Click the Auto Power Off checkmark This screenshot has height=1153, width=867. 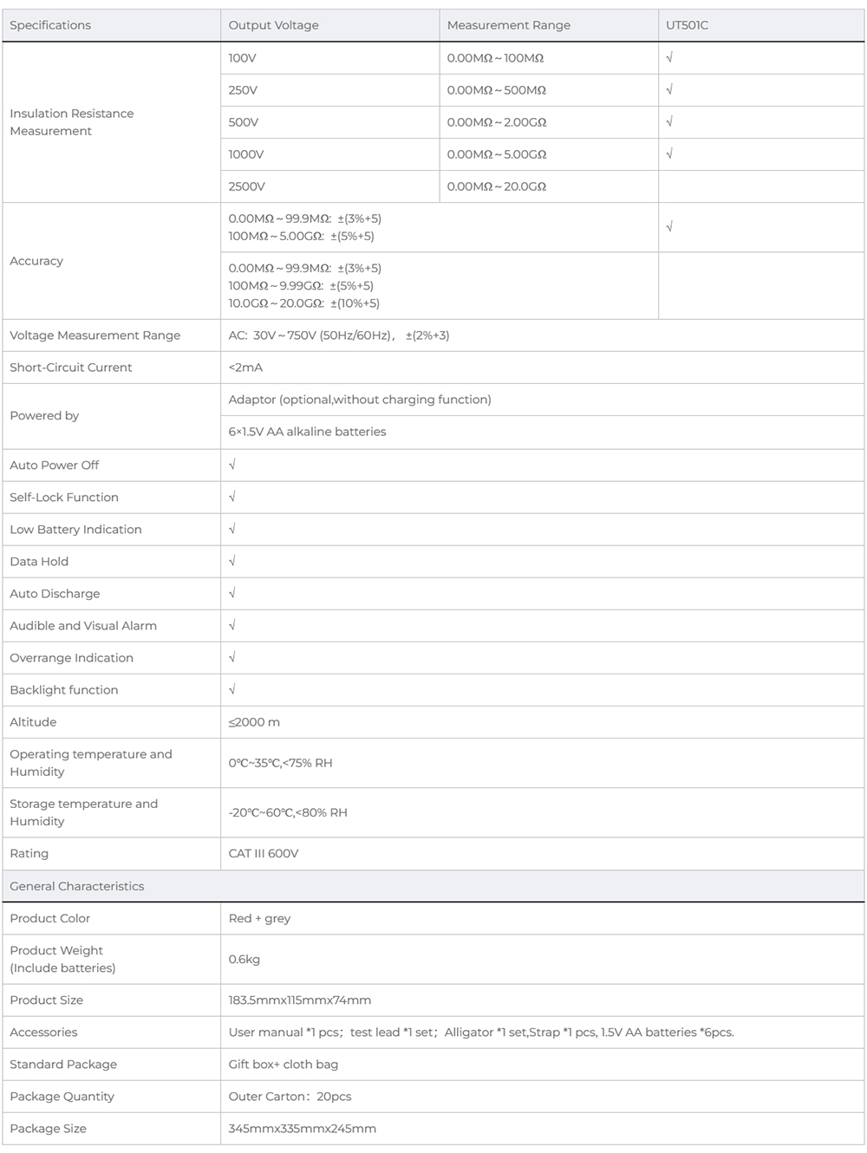point(232,466)
